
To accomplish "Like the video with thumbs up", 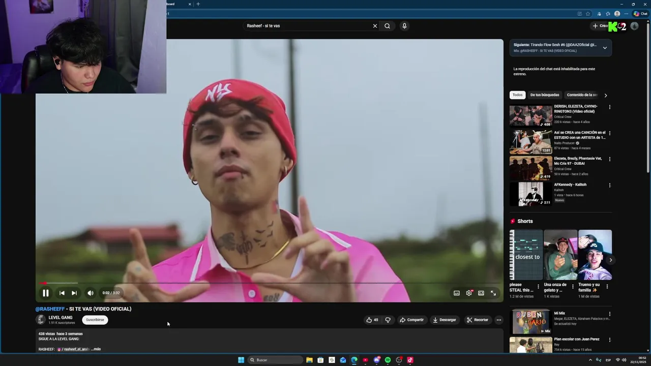I will (372, 320).
